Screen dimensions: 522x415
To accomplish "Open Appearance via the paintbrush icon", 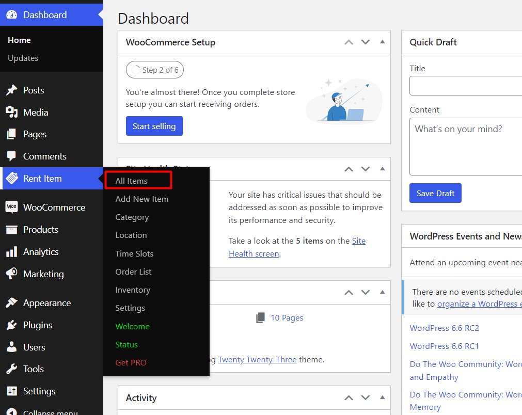I will pyautogui.click(x=11, y=303).
